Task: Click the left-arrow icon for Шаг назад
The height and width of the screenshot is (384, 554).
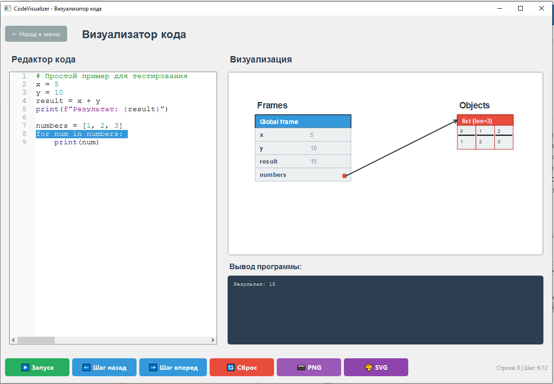Action: [x=86, y=367]
